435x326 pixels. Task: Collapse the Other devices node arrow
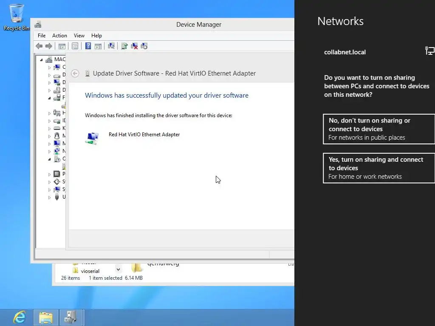click(49, 159)
